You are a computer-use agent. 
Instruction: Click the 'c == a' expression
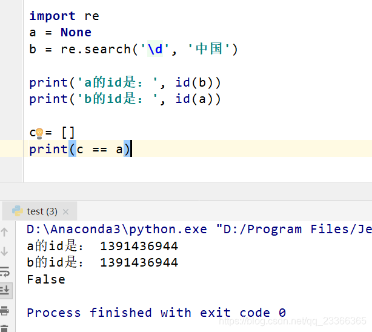[x=99, y=150]
